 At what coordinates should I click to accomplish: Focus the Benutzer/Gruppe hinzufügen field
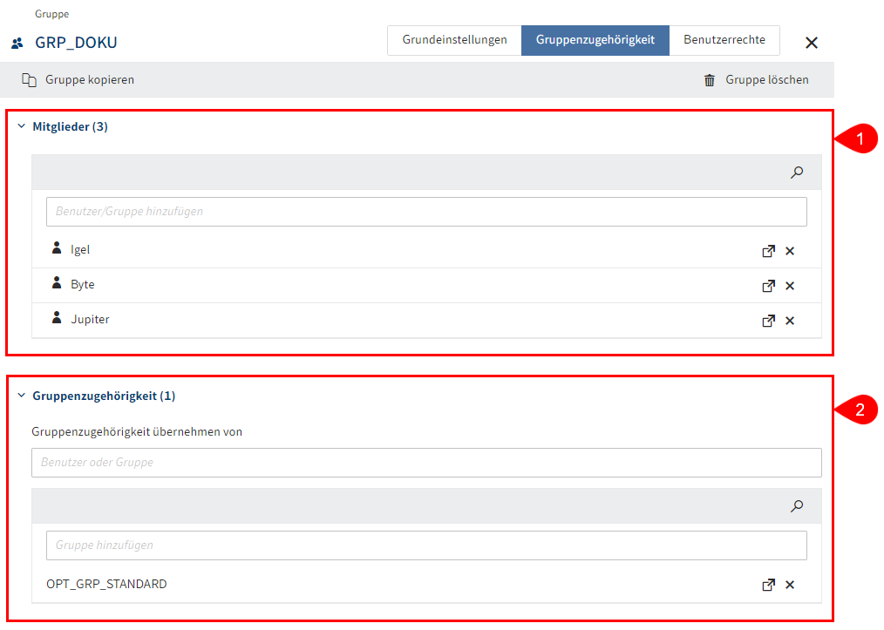click(426, 212)
